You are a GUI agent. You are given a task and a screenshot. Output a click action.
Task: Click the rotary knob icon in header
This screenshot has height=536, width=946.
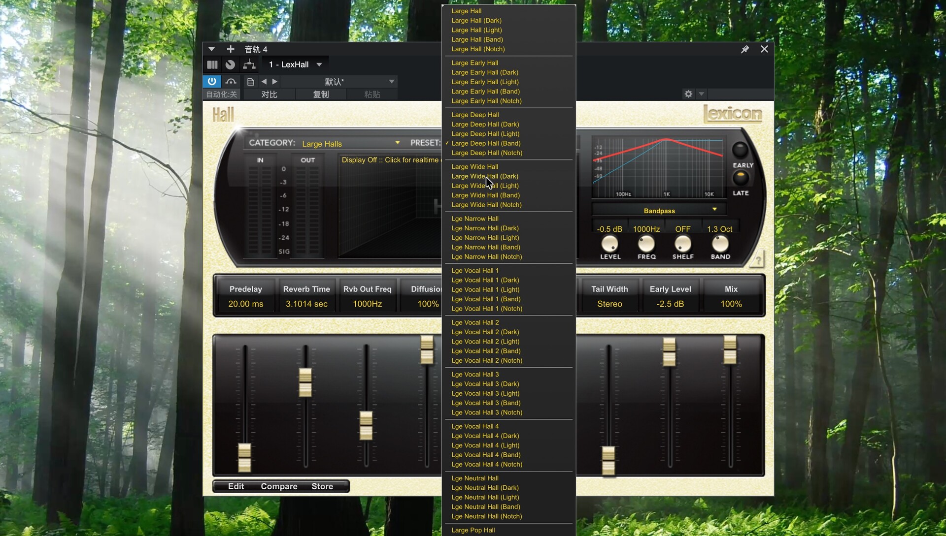pos(230,64)
